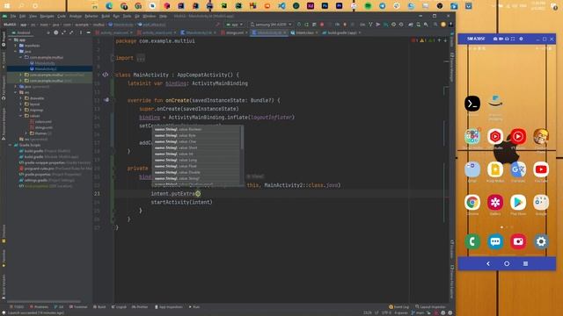Open the File menu
The height and width of the screenshot is (316, 563).
[13, 16]
